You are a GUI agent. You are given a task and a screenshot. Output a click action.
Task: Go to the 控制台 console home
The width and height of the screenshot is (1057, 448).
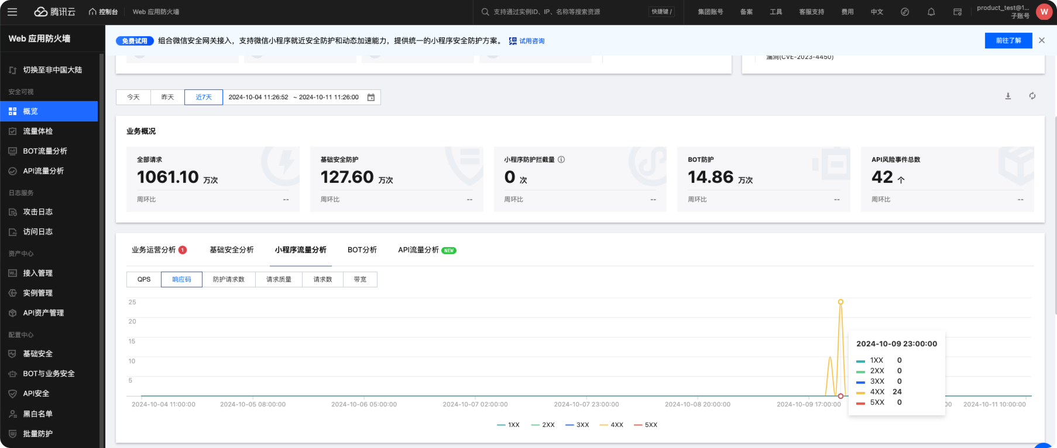(x=103, y=12)
